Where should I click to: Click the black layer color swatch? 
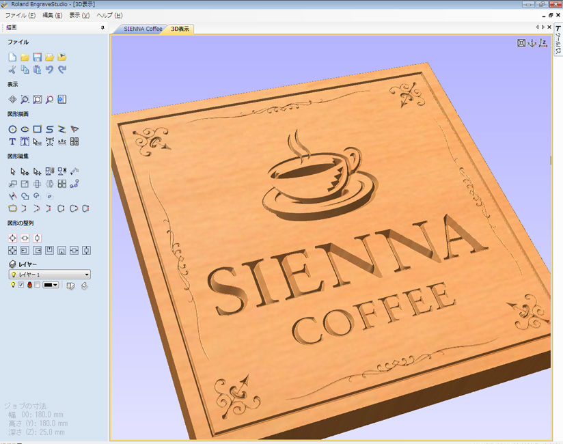[46, 285]
